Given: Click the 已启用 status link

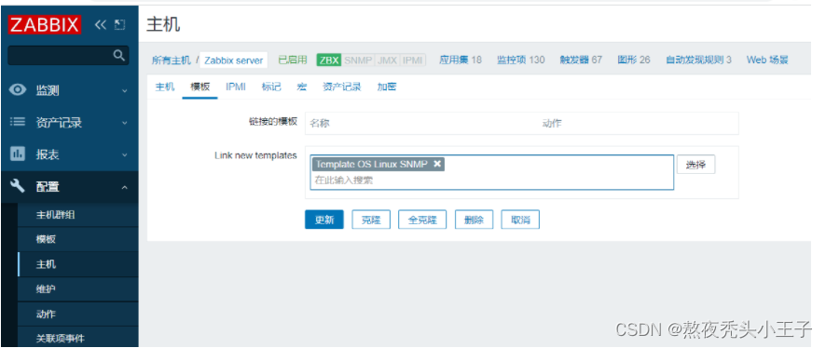Looking at the screenshot, I should click(293, 60).
